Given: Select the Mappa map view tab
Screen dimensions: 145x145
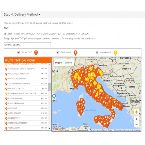Looking at the screenshot, I should pyautogui.click(x=58, y=63).
